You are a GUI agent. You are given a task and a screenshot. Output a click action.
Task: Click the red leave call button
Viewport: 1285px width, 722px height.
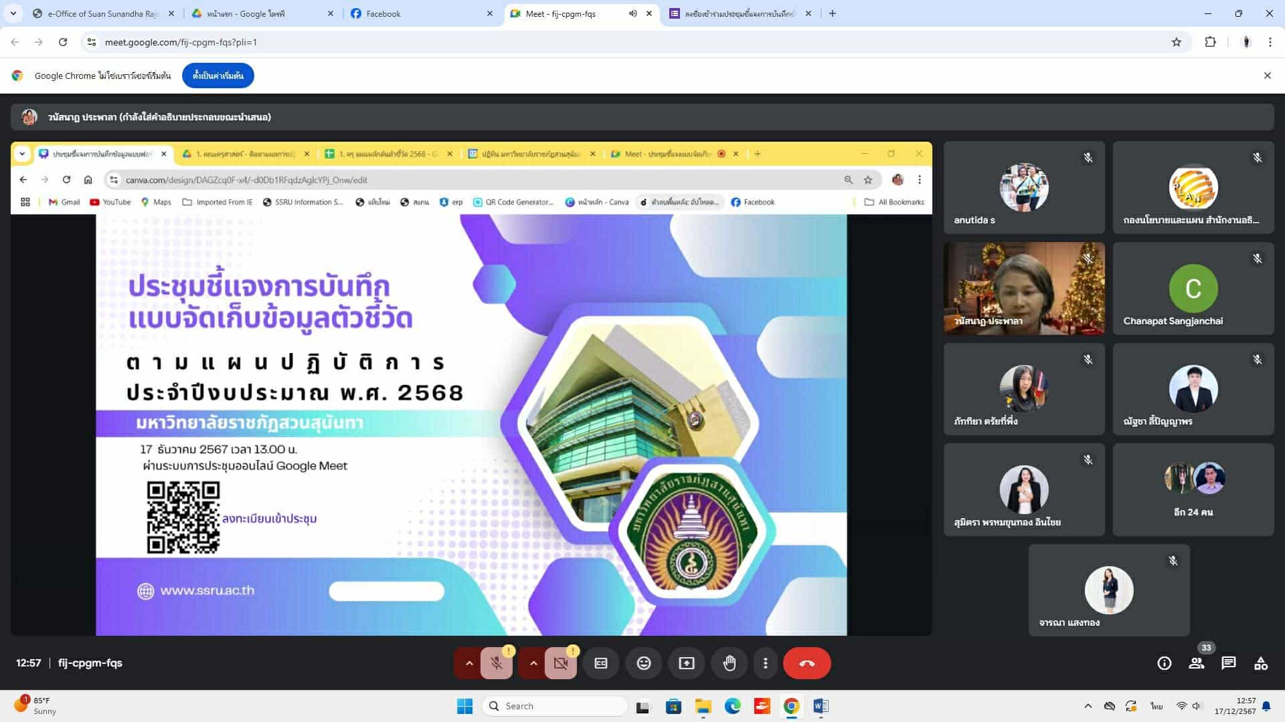point(806,663)
